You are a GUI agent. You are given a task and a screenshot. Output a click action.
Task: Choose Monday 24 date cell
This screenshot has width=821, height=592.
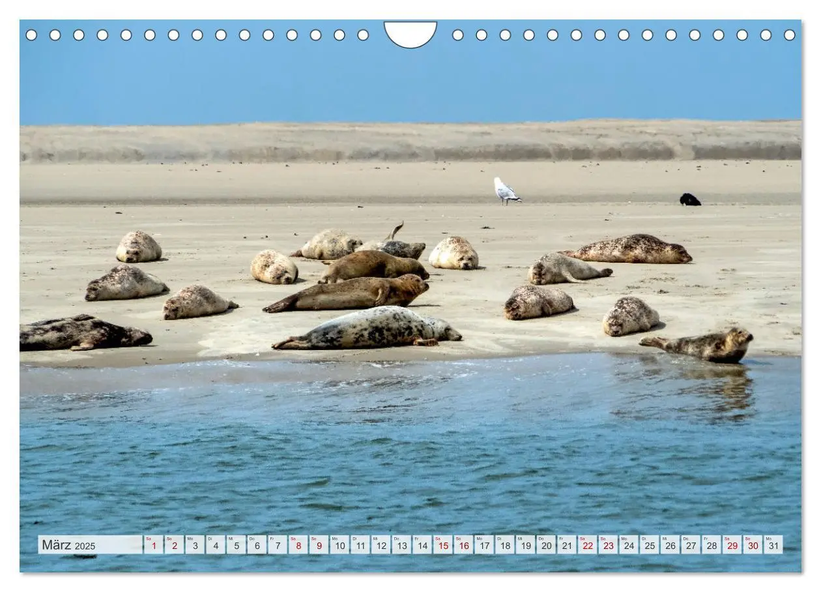tap(629, 545)
